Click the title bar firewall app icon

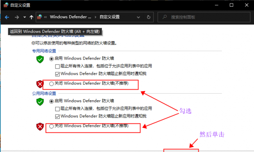point(6,5)
